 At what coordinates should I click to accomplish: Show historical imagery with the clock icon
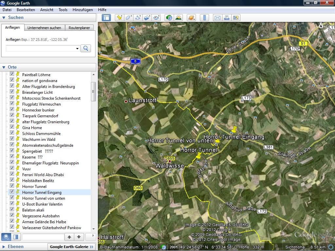click(x=169, y=18)
